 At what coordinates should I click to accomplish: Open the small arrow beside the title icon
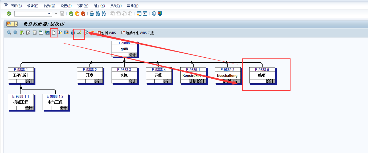point(16,24)
